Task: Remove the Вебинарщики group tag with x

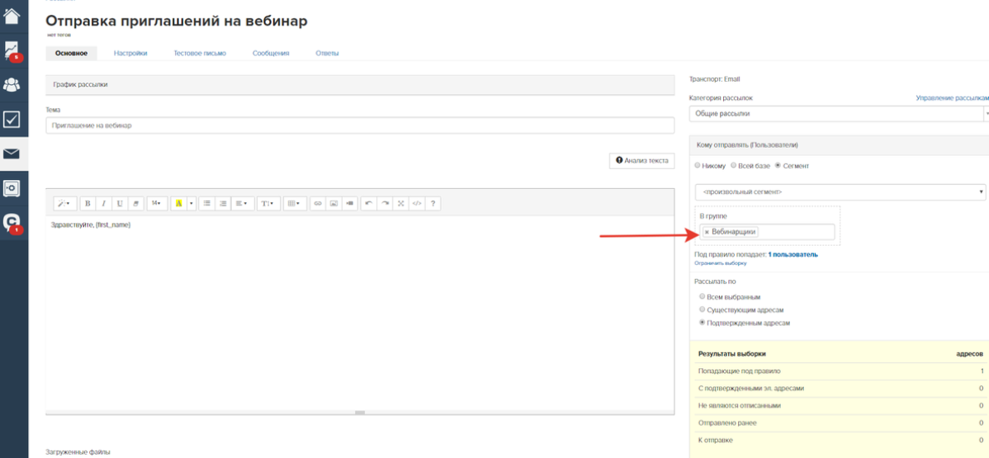Action: coord(707,232)
